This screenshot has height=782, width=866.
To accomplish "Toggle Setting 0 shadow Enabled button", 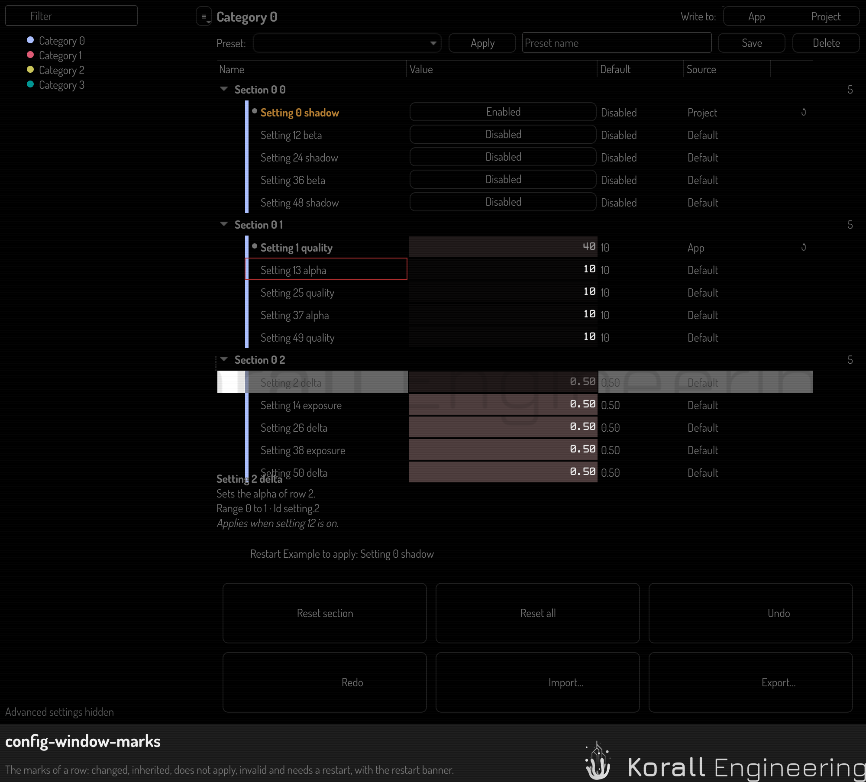I will tap(503, 112).
